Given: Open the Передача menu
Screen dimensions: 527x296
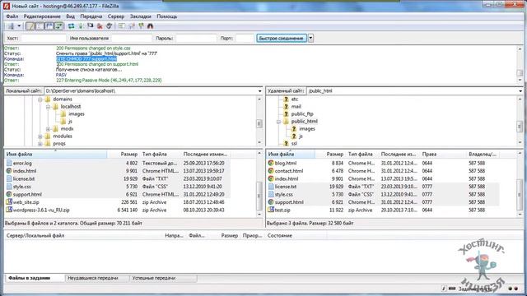Looking at the screenshot, I should pos(91,16).
